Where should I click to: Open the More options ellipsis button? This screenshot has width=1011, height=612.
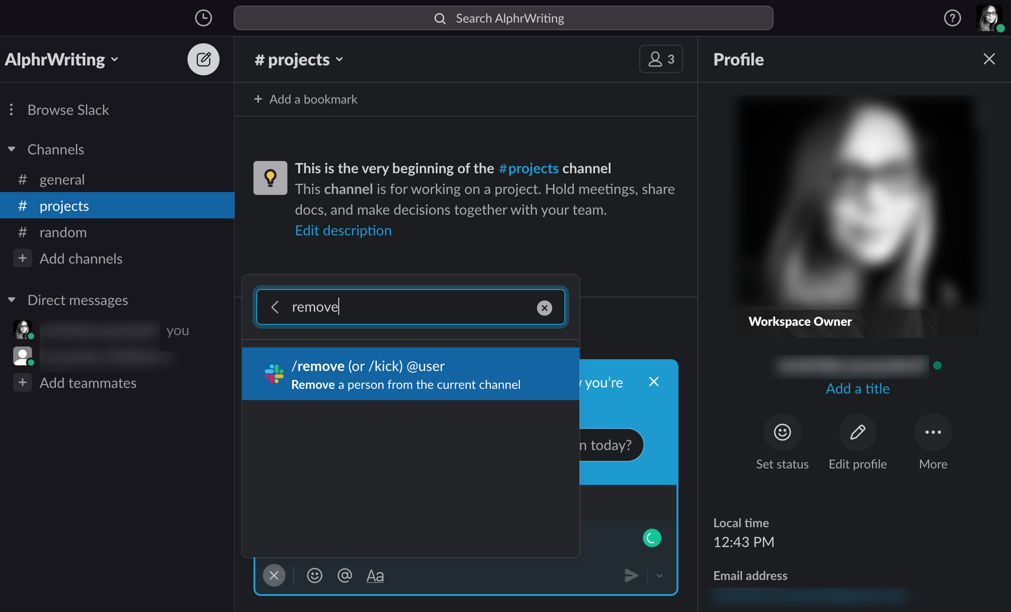[933, 432]
